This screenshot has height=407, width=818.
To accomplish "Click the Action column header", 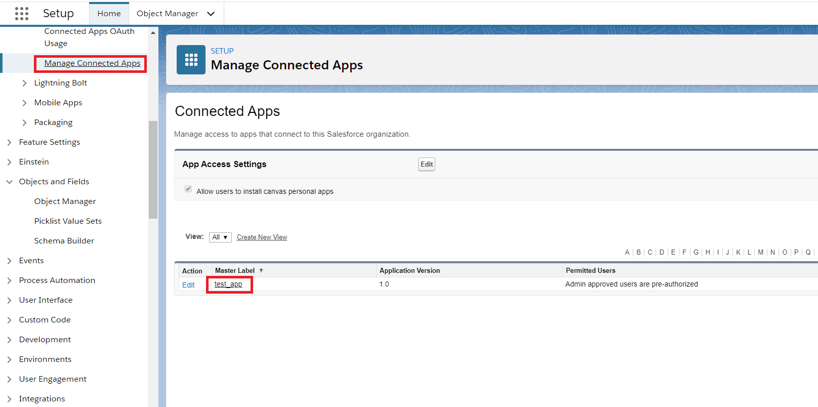I will pyautogui.click(x=192, y=271).
